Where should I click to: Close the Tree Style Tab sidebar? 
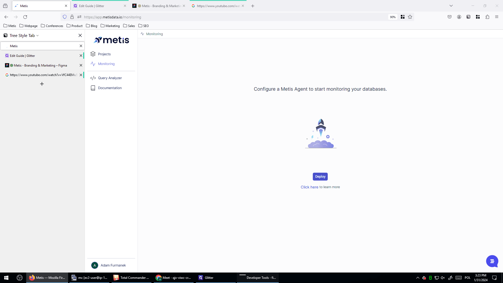tap(80, 35)
